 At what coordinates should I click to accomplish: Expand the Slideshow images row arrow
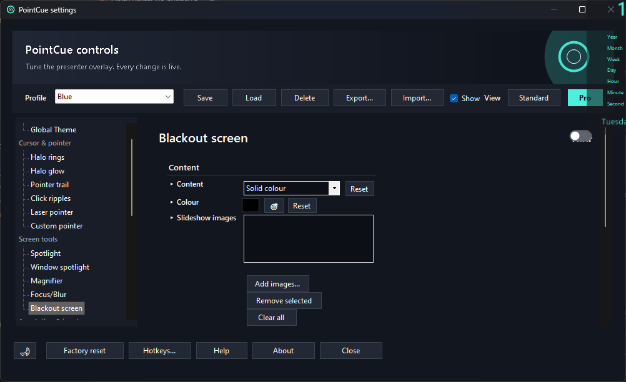[x=172, y=218]
